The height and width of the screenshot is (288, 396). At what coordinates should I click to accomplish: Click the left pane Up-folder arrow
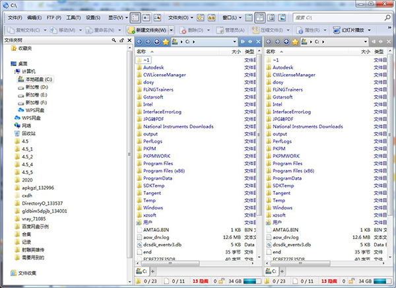click(x=156, y=42)
